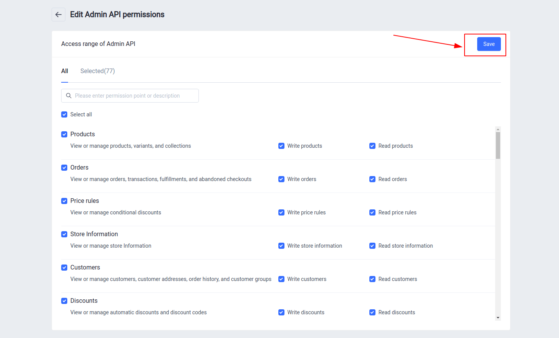The width and height of the screenshot is (559, 338).
Task: Toggle the Discounts group checkbox
Action: [64, 301]
